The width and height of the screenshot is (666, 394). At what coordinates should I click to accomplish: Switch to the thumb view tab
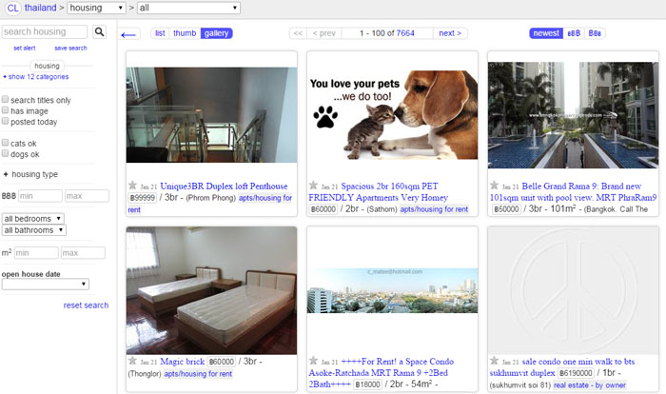tap(185, 33)
